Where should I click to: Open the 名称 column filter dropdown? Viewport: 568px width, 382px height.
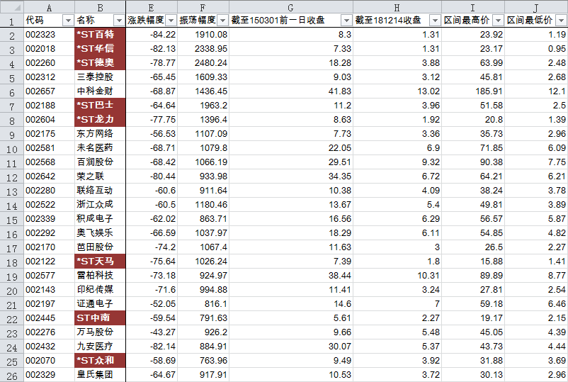(119, 21)
